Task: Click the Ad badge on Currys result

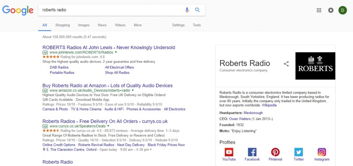Action: (x=45, y=126)
